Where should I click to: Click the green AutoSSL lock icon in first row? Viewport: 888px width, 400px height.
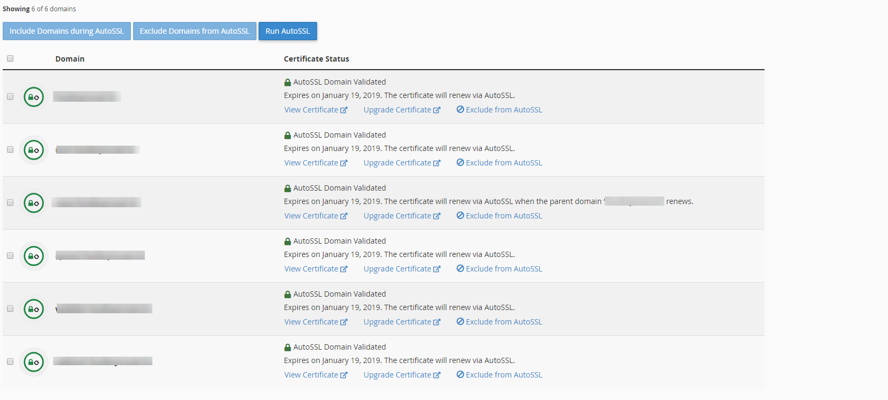(34, 97)
